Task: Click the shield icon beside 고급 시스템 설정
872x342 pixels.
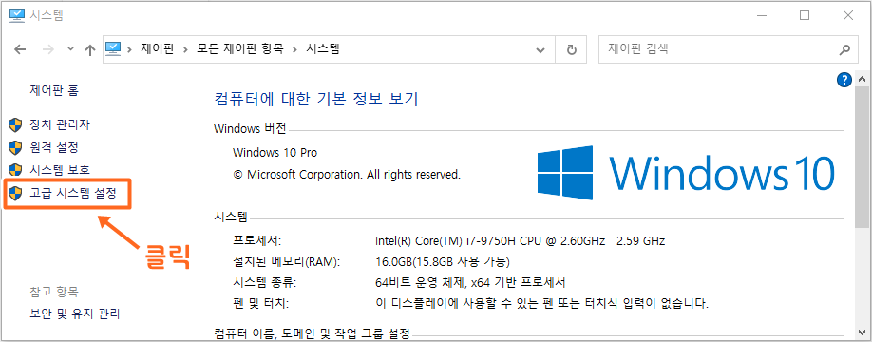Action: tap(15, 194)
